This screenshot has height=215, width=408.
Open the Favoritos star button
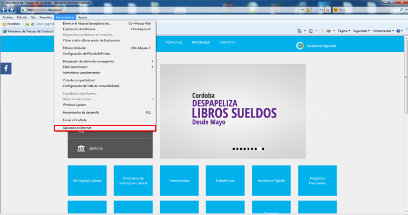(11, 24)
